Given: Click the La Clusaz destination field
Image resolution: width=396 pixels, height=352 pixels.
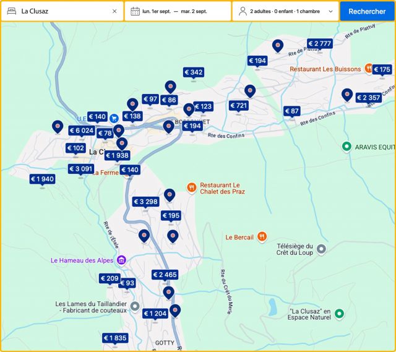Looking at the screenshot, I should [x=62, y=11].
